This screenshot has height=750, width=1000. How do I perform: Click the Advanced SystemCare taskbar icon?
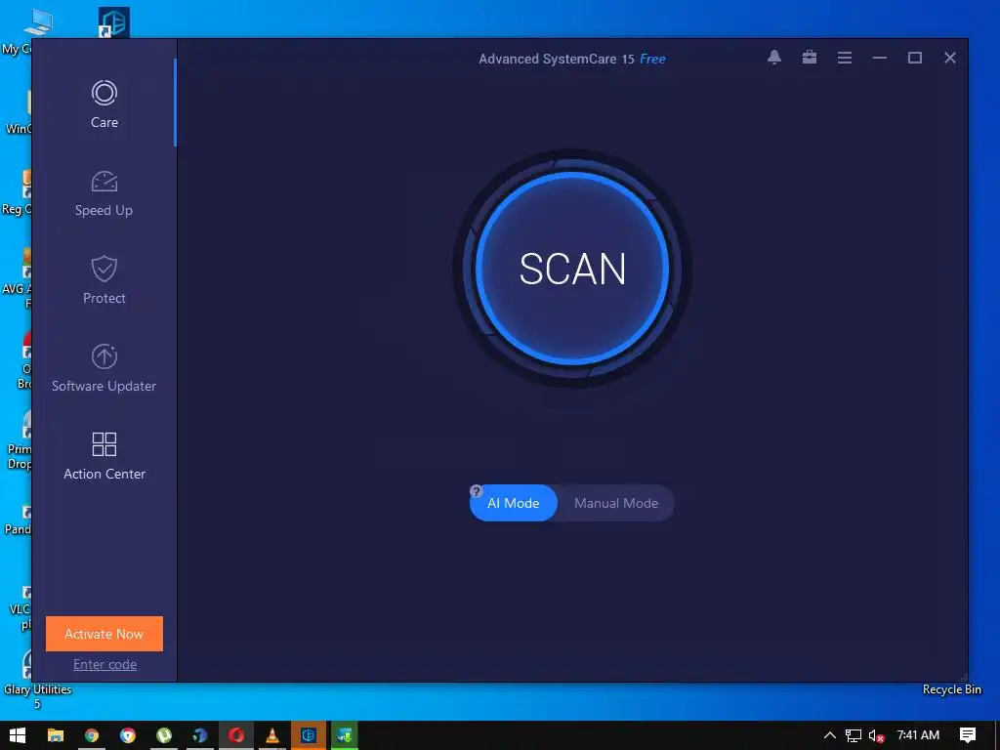[x=309, y=735]
